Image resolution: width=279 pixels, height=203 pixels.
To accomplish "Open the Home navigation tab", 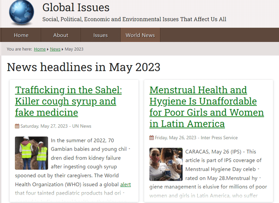I will click(21, 35).
